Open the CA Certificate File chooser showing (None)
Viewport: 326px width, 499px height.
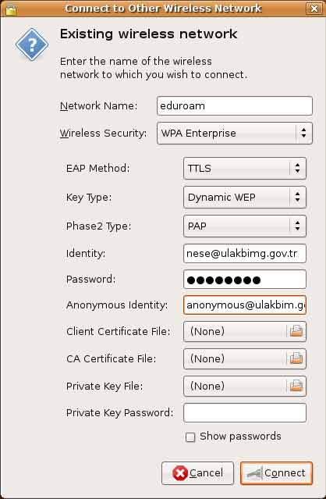[x=245, y=358]
